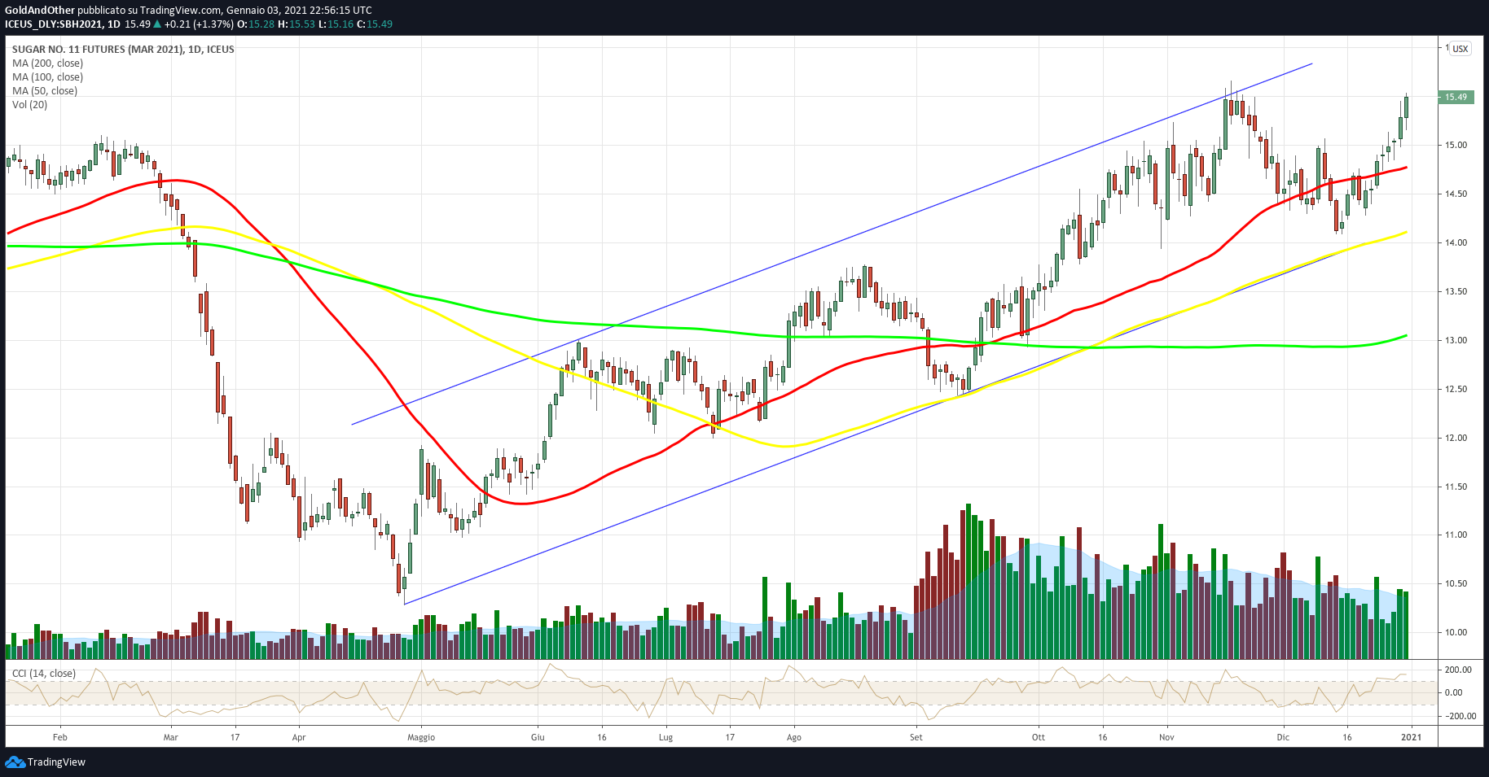Click the 14.00 price axis label
1489x777 pixels.
pos(1456,242)
